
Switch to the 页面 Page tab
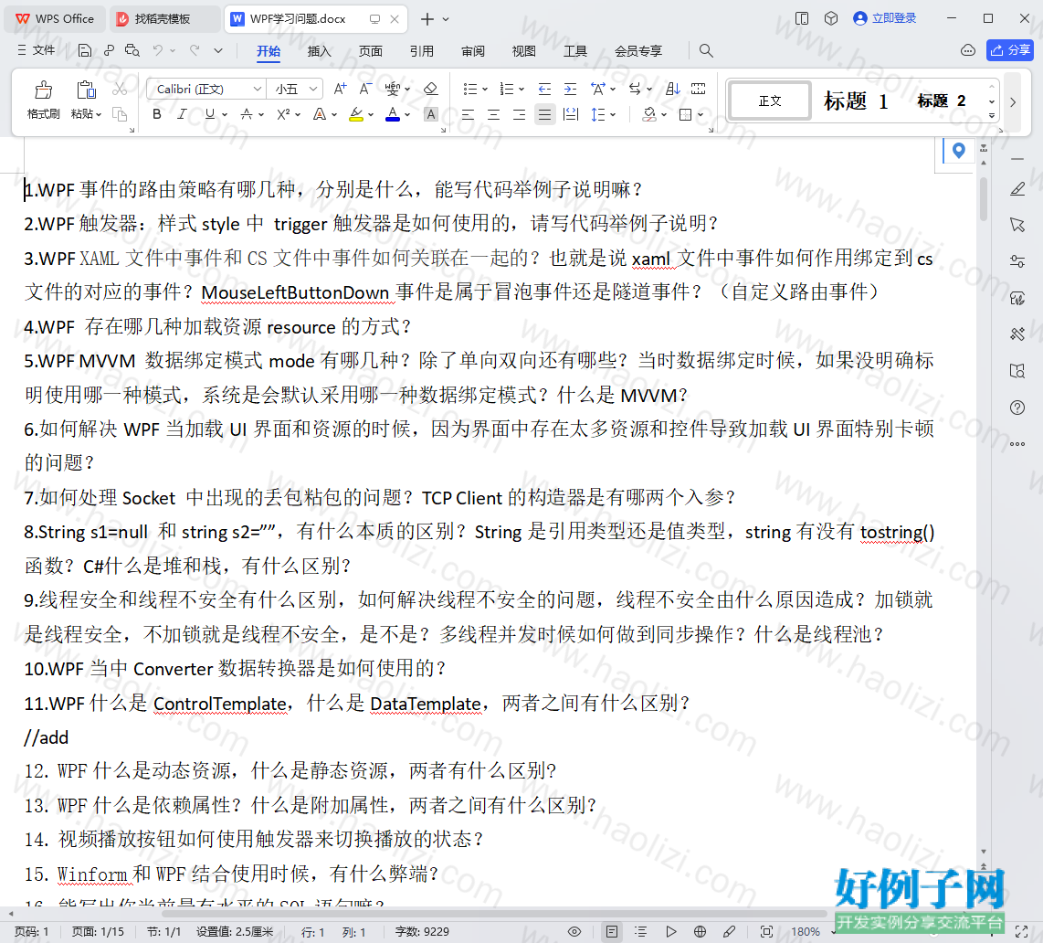(x=371, y=51)
